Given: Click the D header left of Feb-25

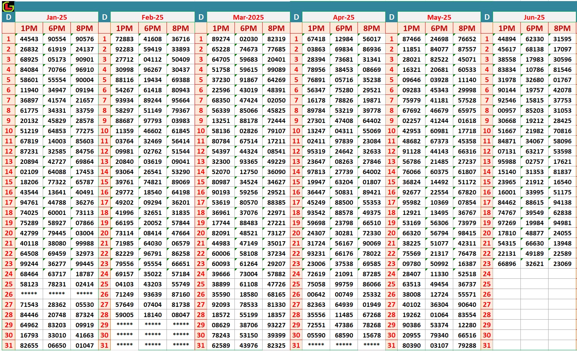Looking at the screenshot, I should tap(104, 17).
